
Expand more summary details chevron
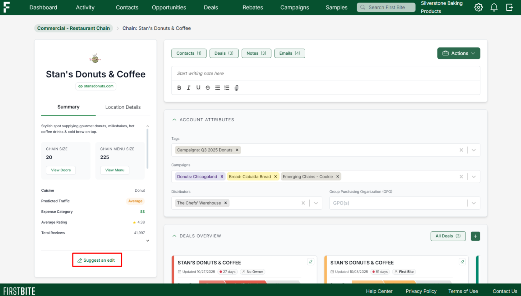(x=147, y=241)
